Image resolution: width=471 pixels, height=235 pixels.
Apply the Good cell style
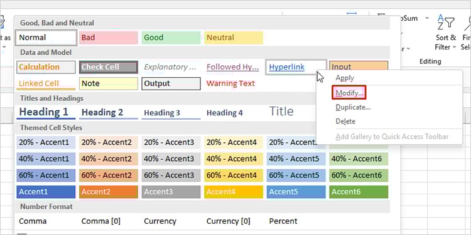(171, 38)
